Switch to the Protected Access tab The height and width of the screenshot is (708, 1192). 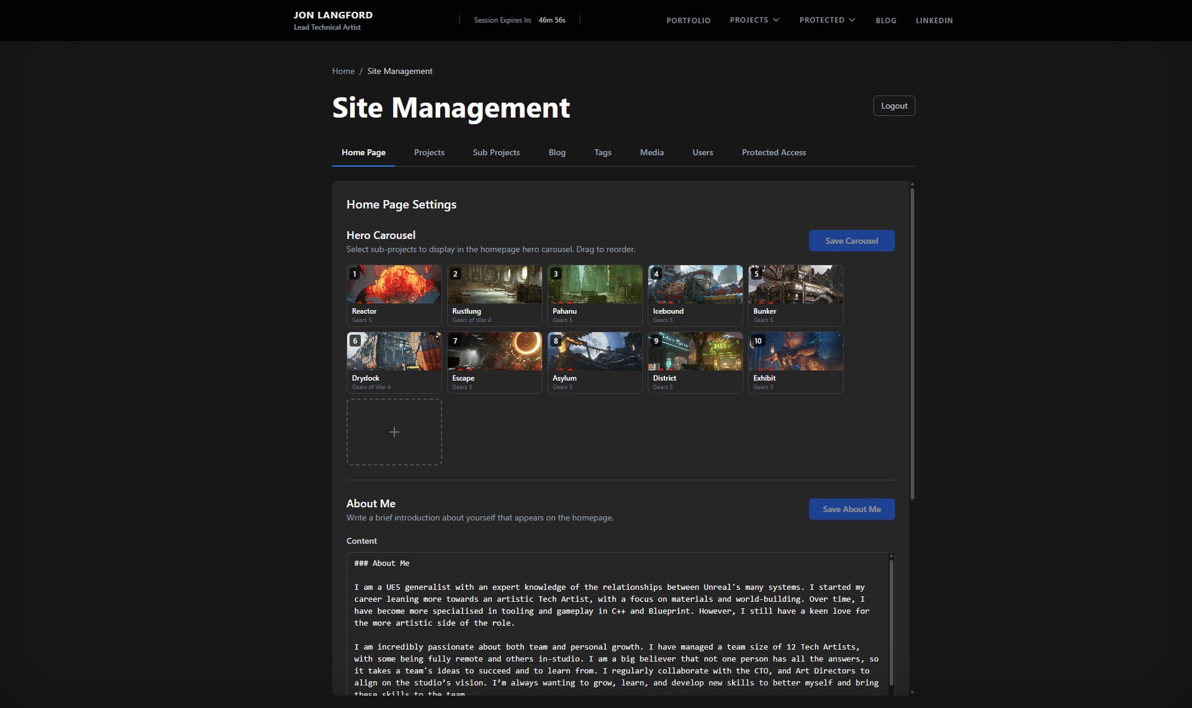(x=773, y=152)
